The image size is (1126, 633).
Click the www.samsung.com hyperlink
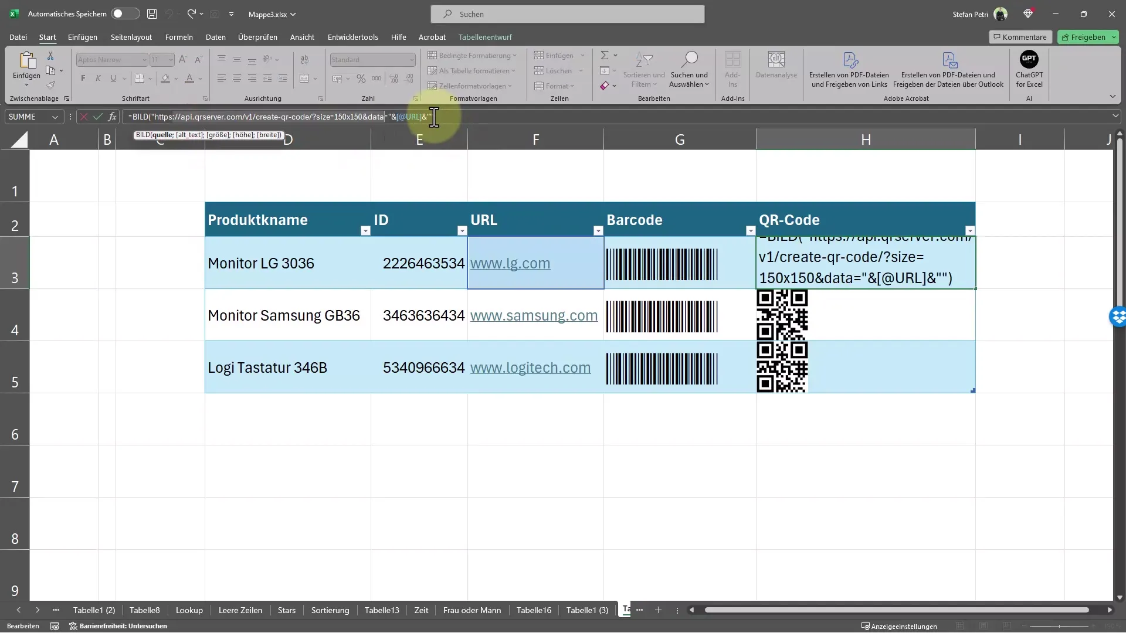point(533,315)
